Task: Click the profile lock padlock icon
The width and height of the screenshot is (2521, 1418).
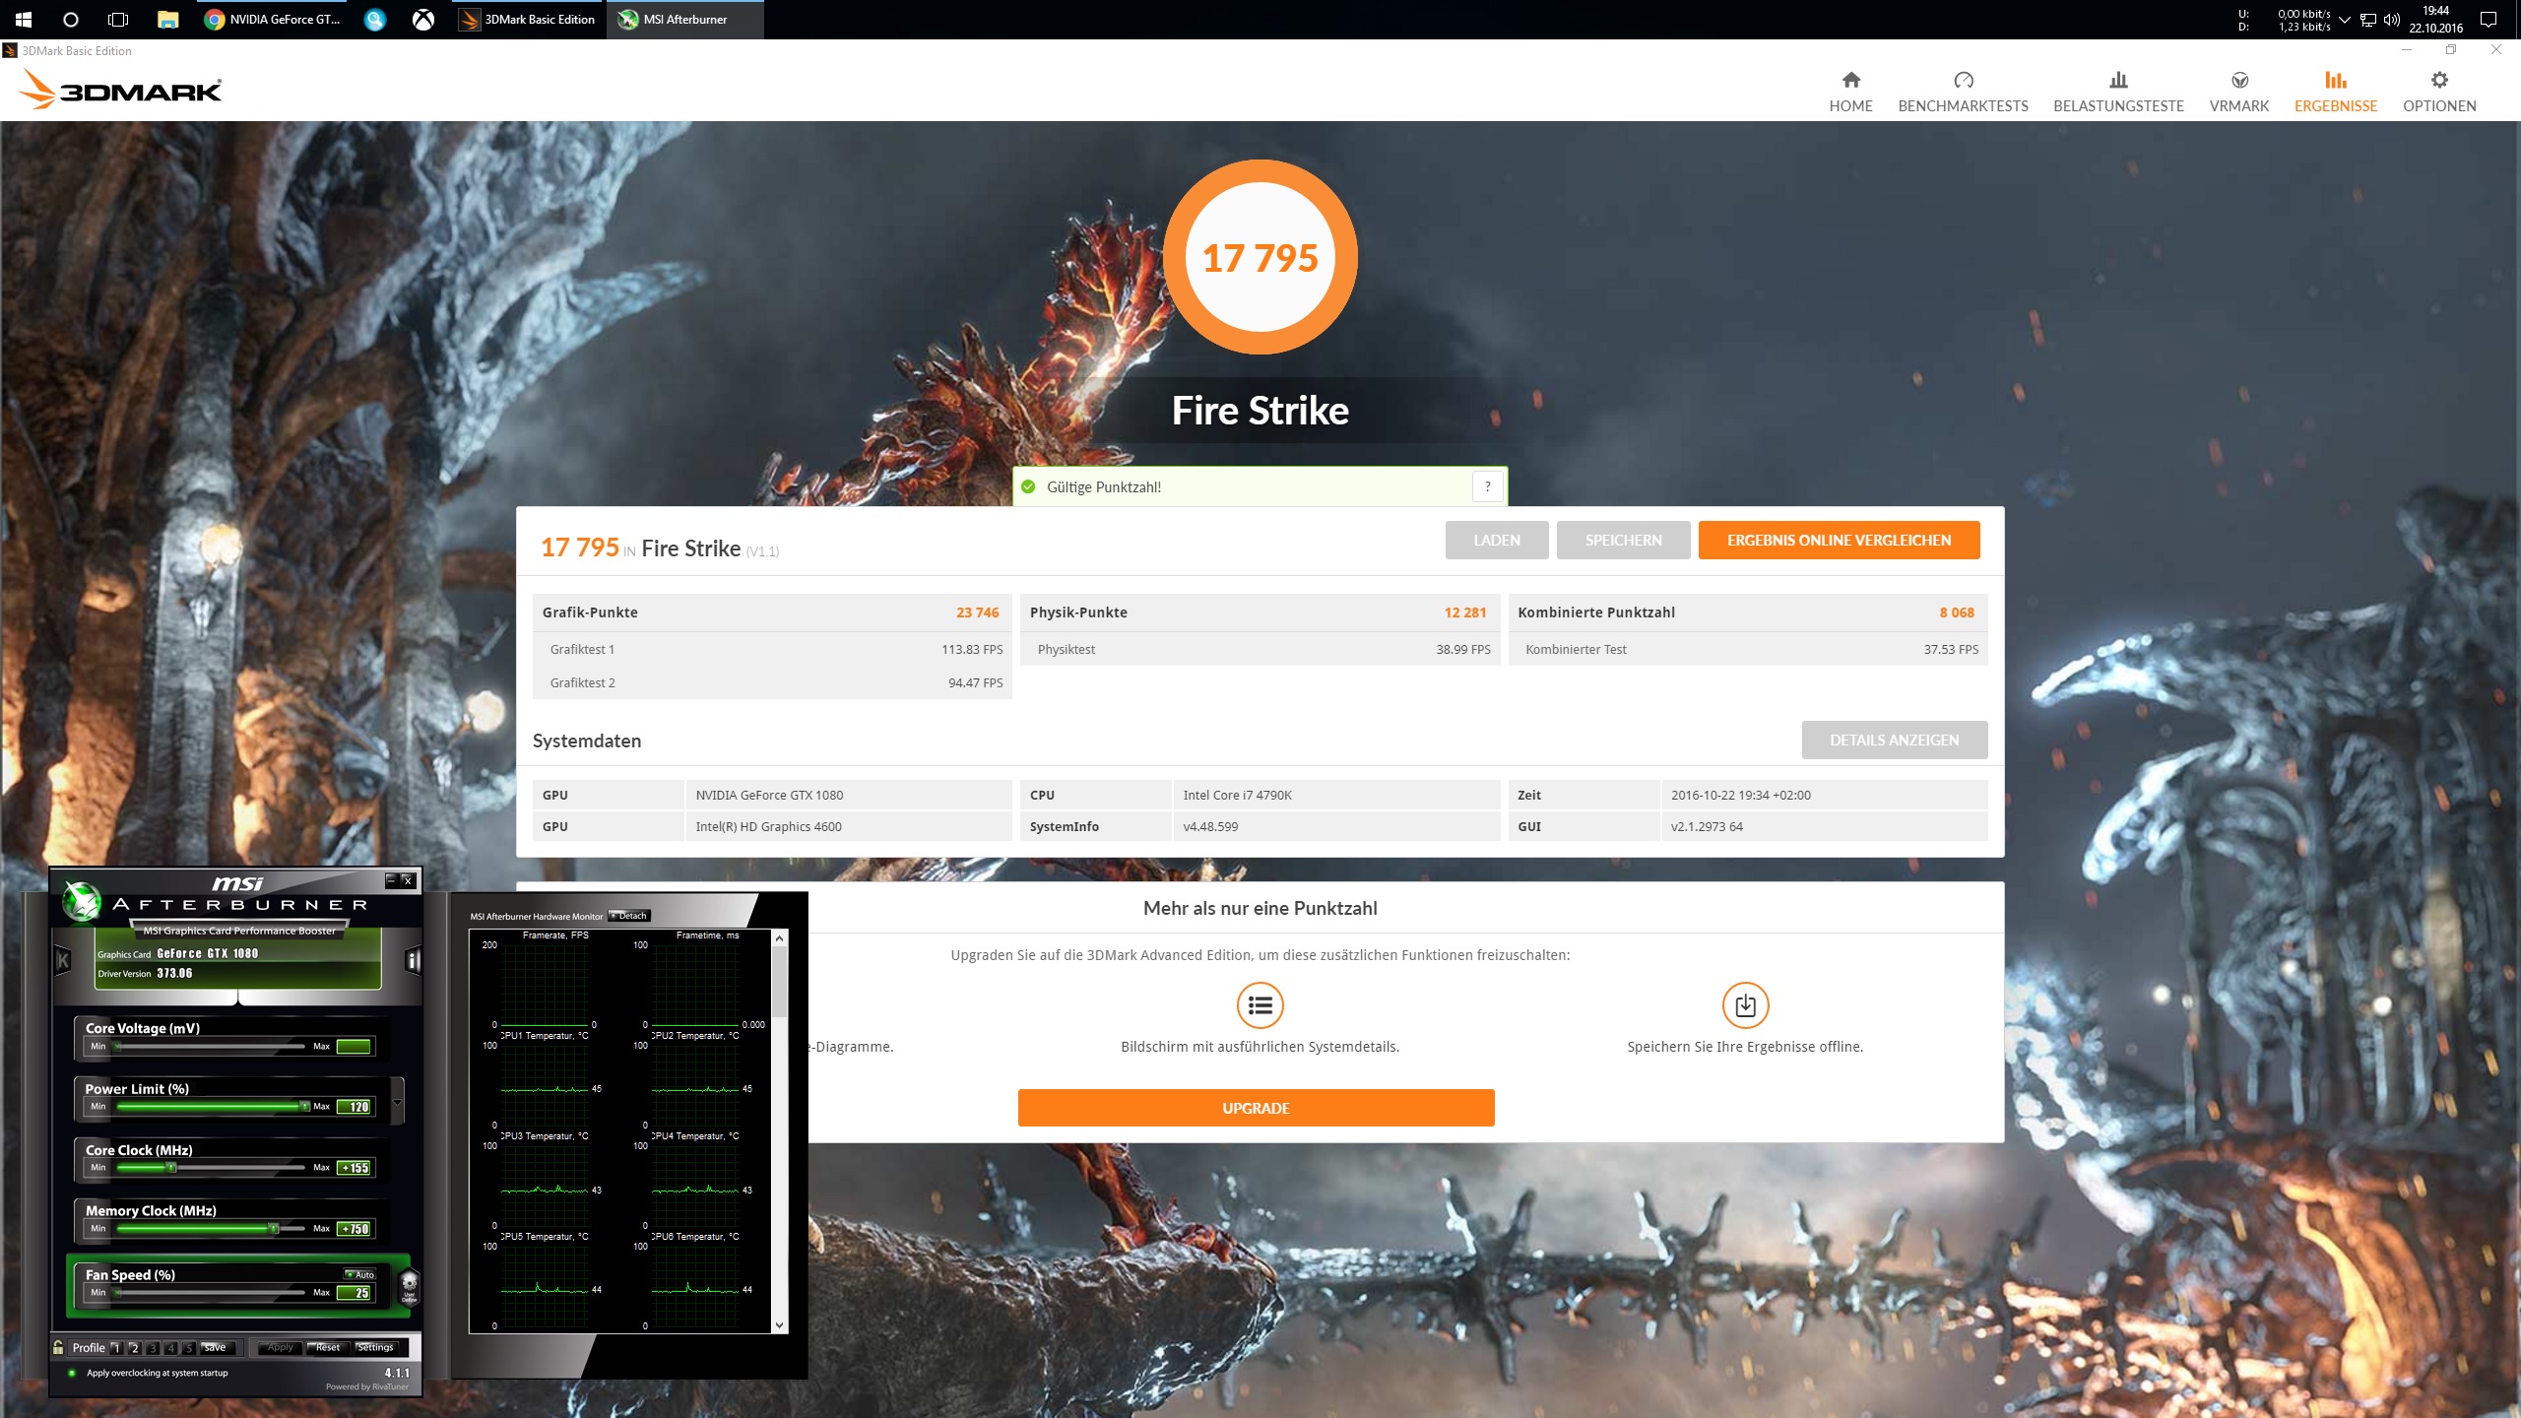Action: (x=59, y=1347)
